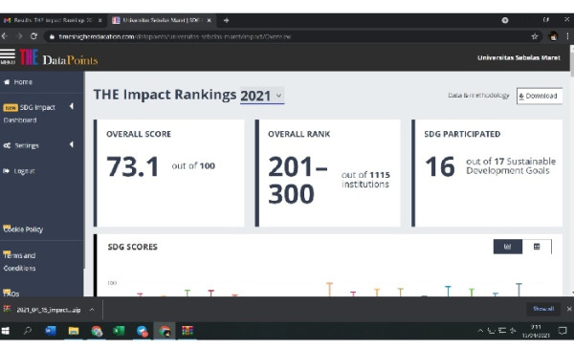574x349 pixels.
Task: Open the active Chrome taskbar icon
Action: coord(165,331)
